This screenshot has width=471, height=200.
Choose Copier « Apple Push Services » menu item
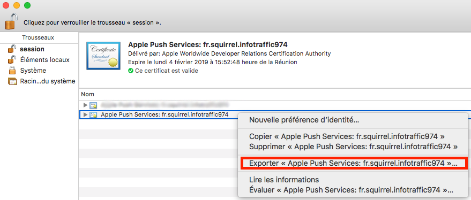point(347,136)
